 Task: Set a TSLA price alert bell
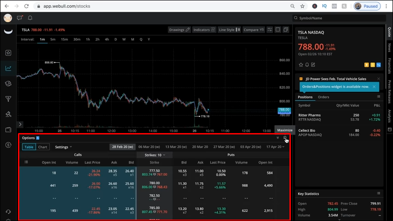tap(307, 65)
